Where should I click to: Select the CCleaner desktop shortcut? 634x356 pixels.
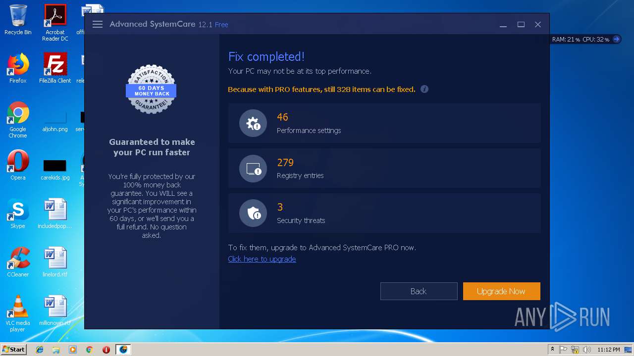click(18, 262)
